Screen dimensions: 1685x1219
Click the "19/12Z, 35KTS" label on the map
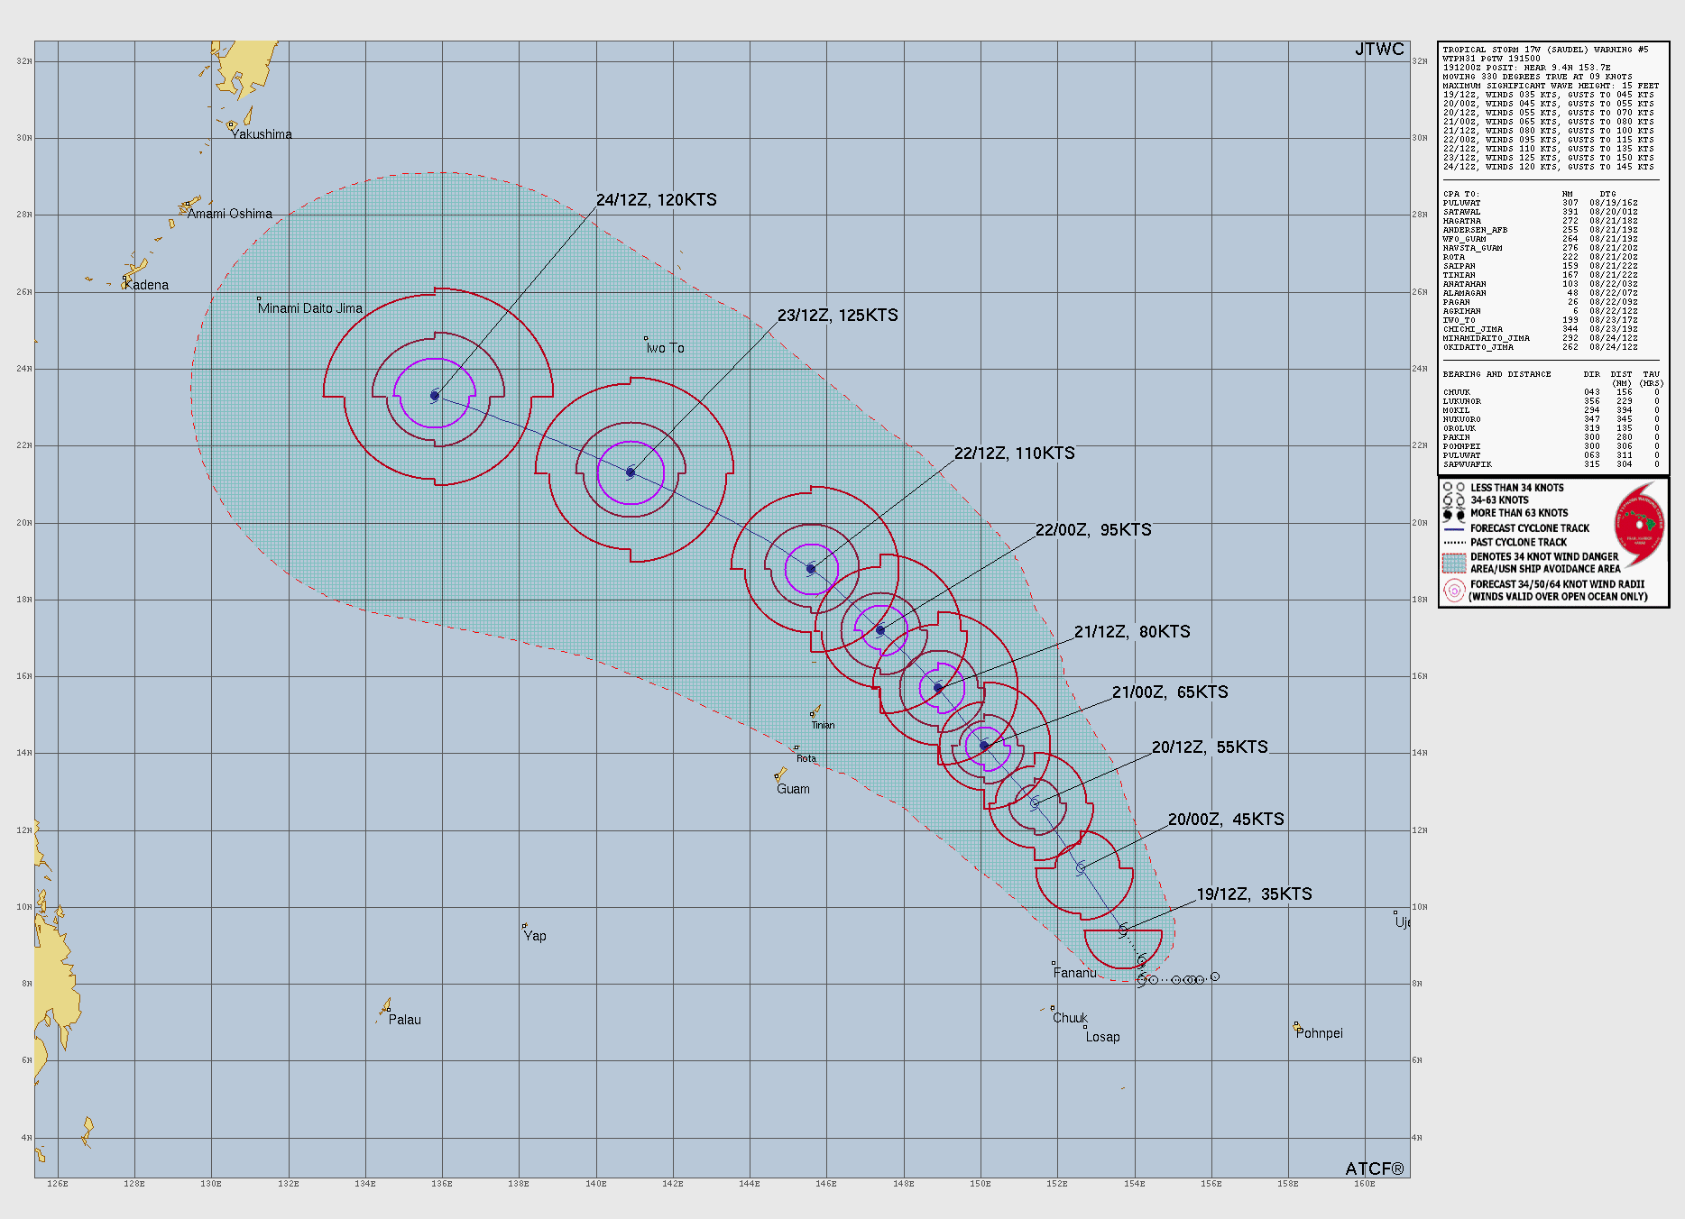tap(1255, 894)
